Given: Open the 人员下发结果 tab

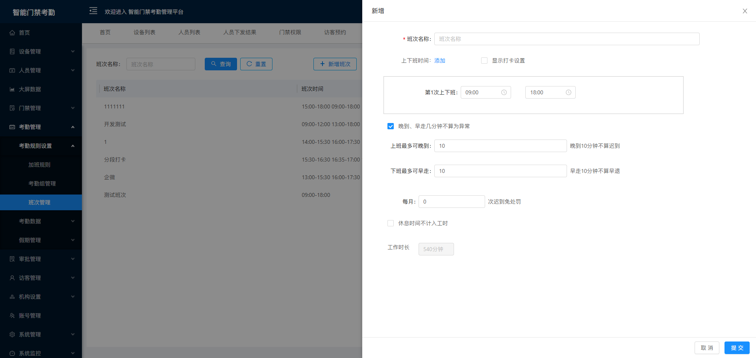Looking at the screenshot, I should coord(240,32).
